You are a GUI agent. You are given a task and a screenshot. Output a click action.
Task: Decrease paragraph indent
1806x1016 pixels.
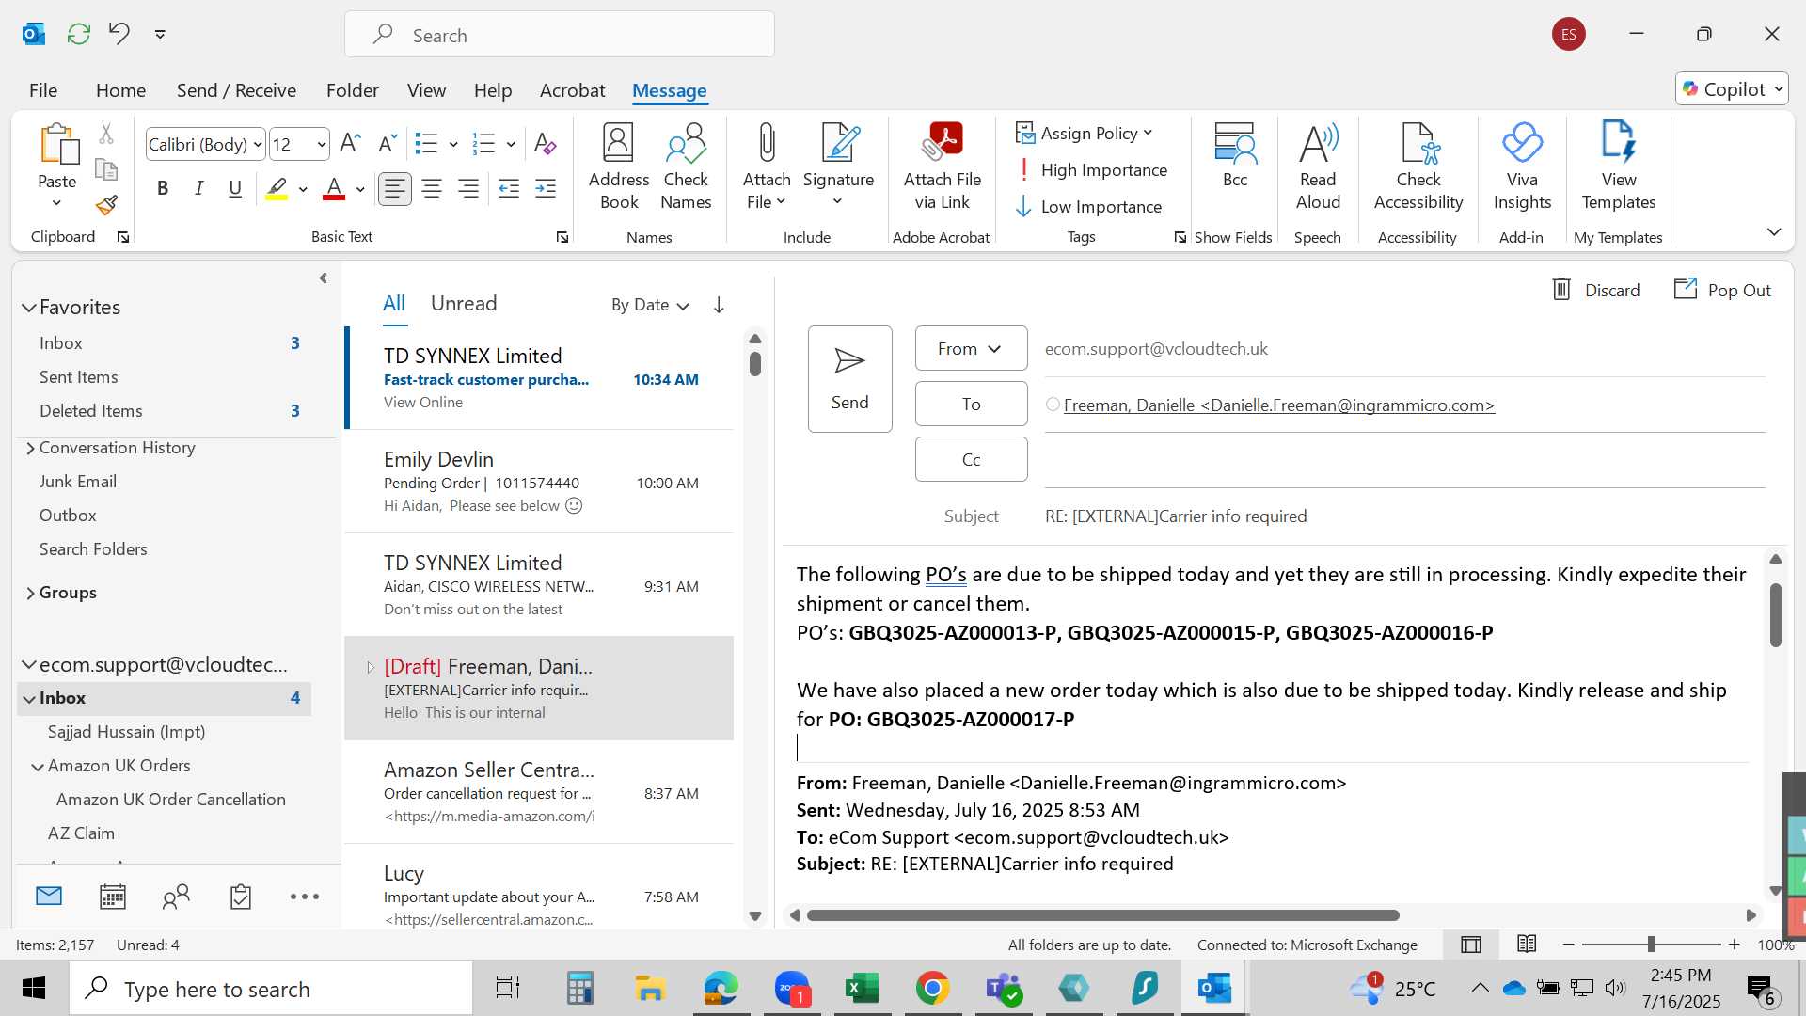(509, 189)
